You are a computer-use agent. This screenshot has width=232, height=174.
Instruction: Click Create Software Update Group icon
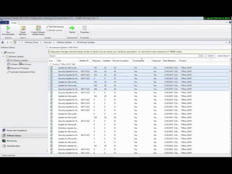tap(38, 30)
